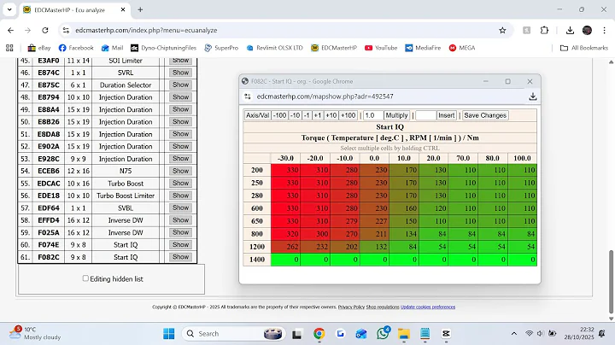Open the Chrome three-dot menu
The image size is (615, 345).
coord(605,30)
